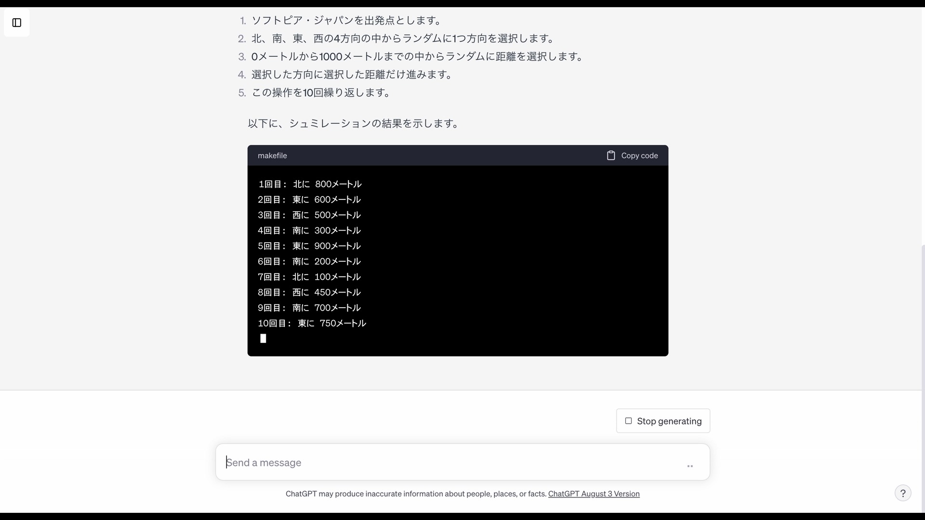The width and height of the screenshot is (925, 520).
Task: Click the loading dots send indicator
Action: [690, 466]
